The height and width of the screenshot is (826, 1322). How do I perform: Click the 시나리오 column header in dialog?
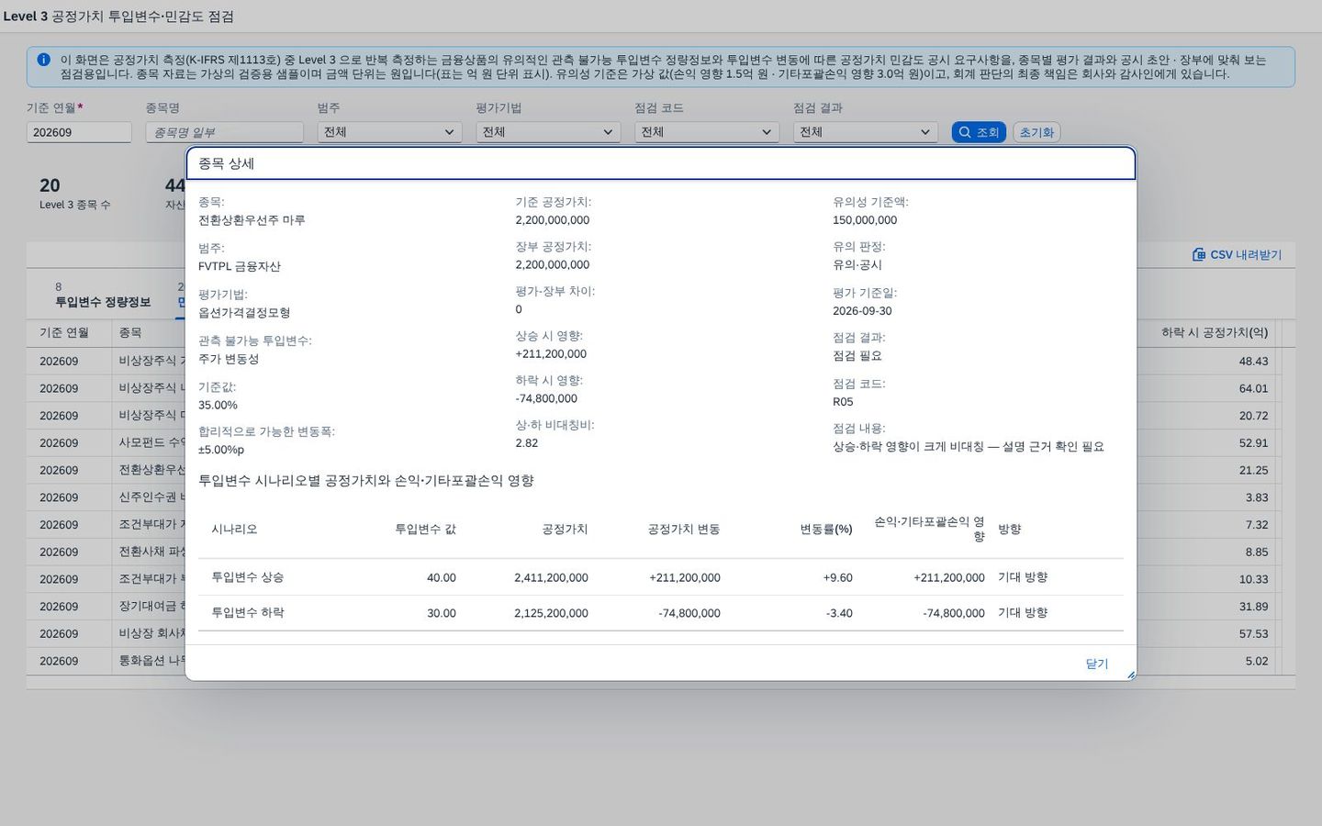234,530
